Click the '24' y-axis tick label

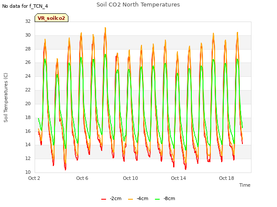click(x=28, y=76)
